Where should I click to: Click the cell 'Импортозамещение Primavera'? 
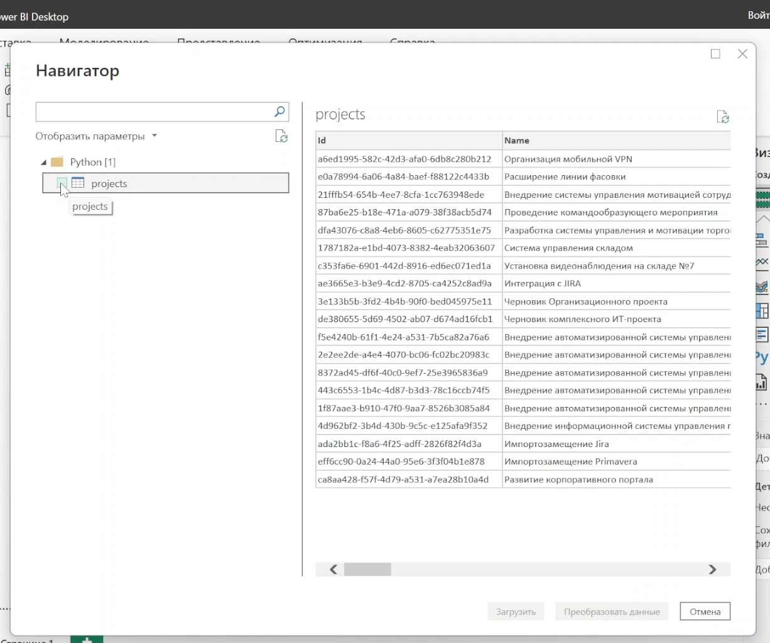[617, 462]
